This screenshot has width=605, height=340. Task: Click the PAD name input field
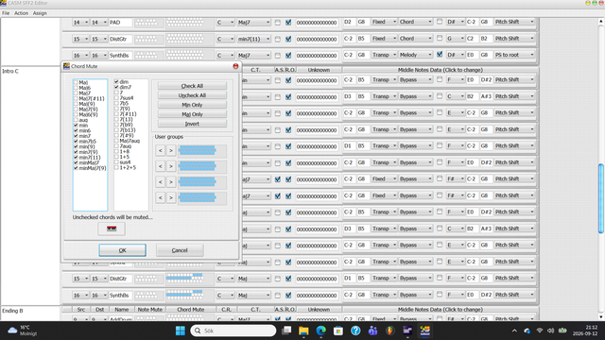point(120,23)
